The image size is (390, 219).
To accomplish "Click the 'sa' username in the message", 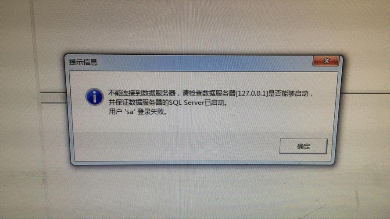I will pyautogui.click(x=129, y=112).
